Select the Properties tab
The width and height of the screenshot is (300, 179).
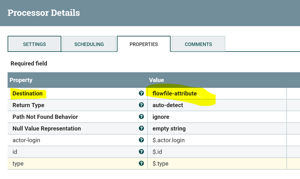click(144, 44)
